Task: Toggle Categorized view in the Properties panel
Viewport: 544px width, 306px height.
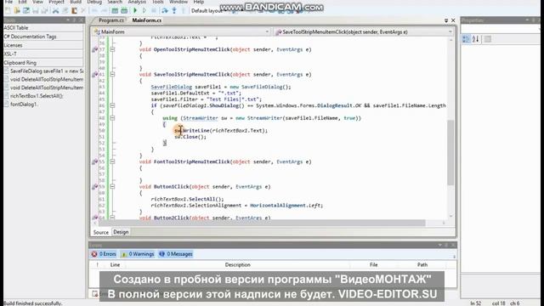Action: pyautogui.click(x=466, y=39)
